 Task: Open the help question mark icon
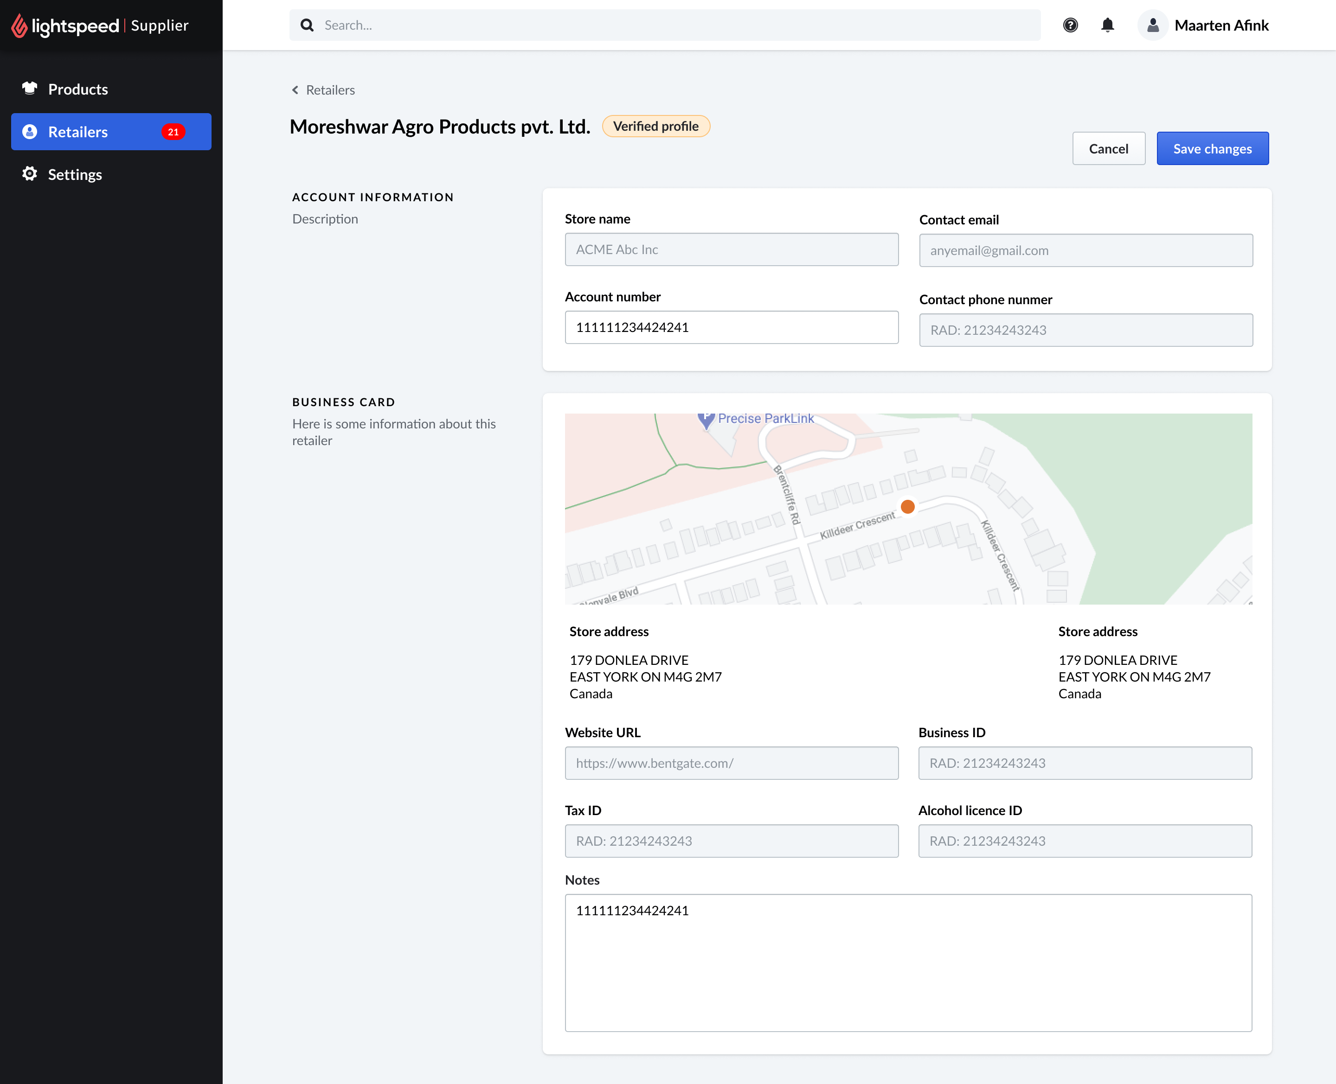(1070, 25)
